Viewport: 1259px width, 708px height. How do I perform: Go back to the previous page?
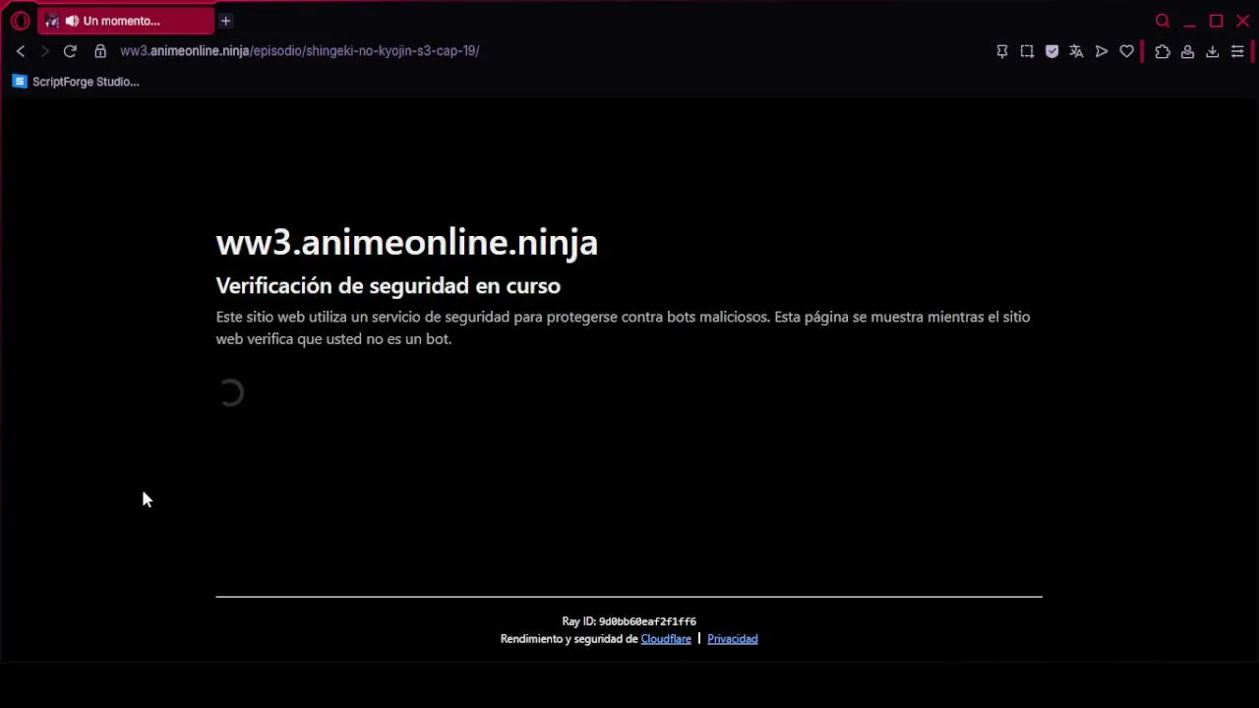point(21,51)
